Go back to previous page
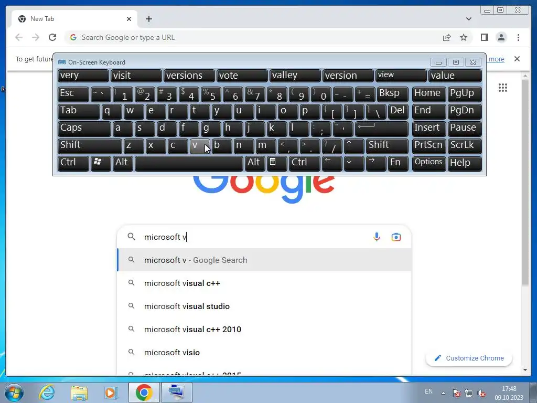 19,37
